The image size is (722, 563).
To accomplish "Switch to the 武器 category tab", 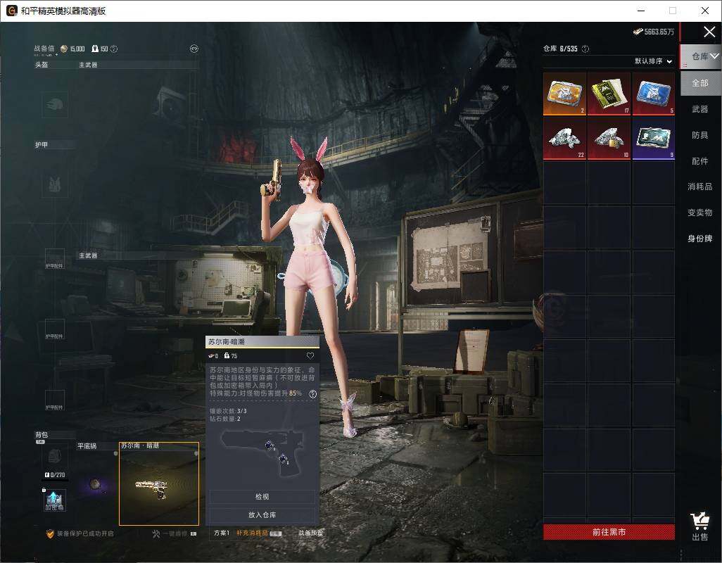I will tap(700, 109).
